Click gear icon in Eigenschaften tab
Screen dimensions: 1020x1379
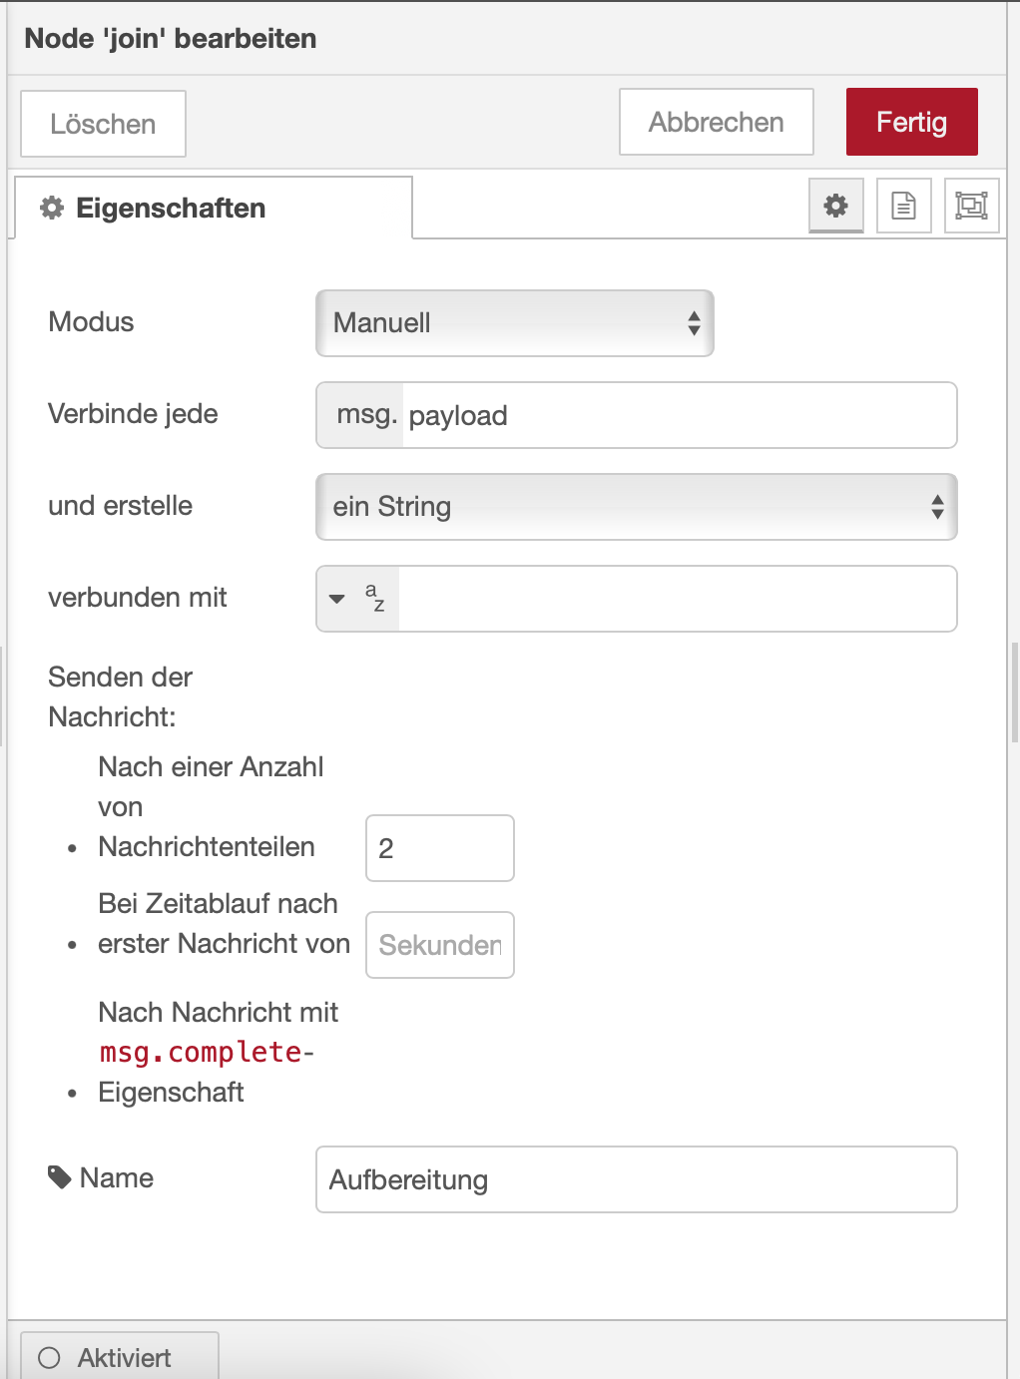pos(52,208)
